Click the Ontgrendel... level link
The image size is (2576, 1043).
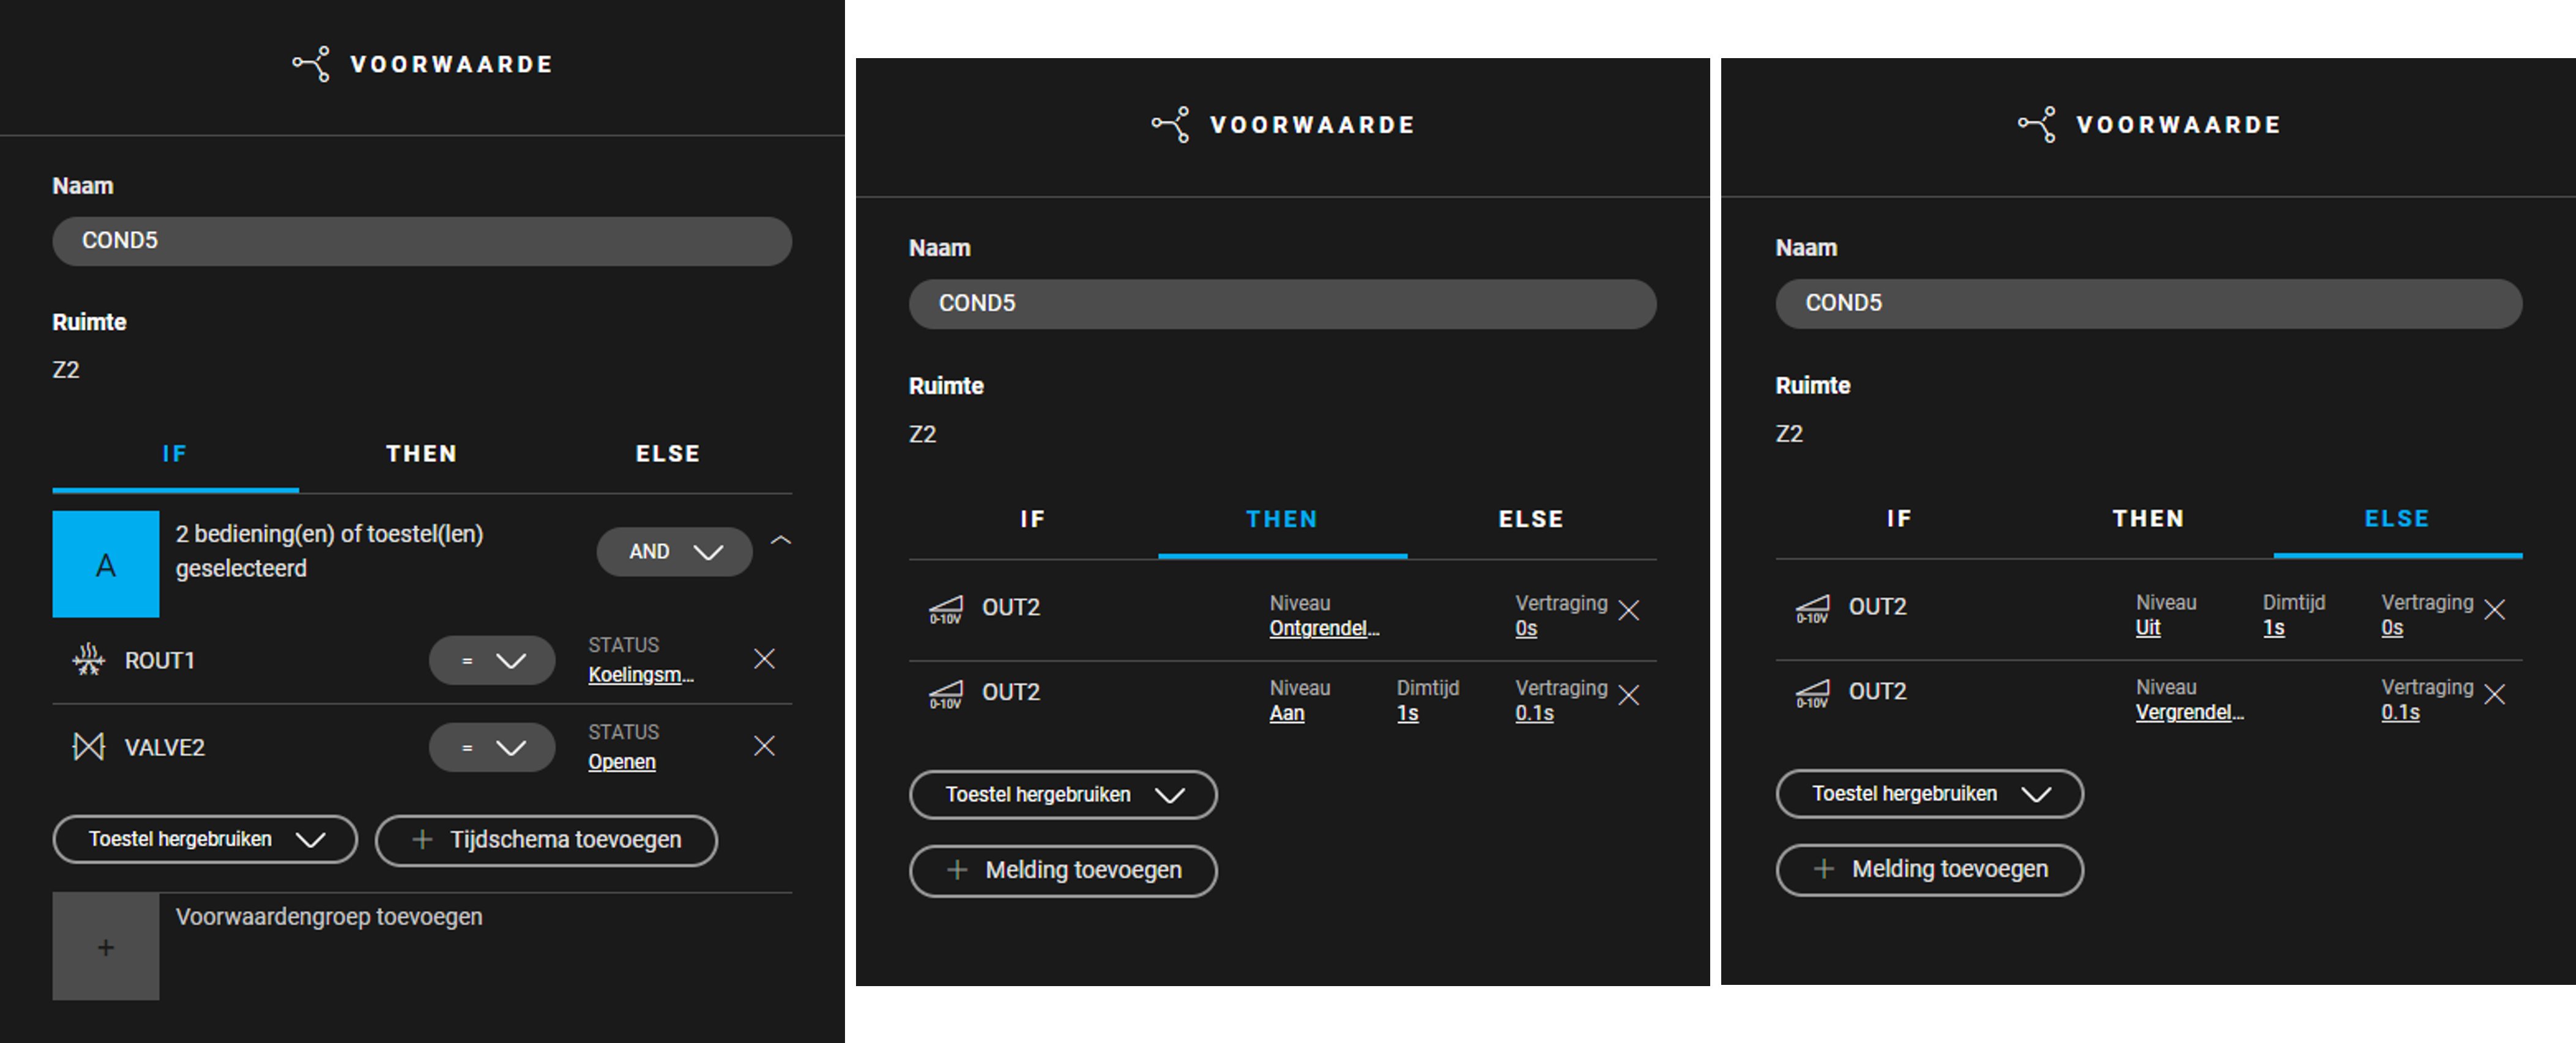click(x=1324, y=629)
